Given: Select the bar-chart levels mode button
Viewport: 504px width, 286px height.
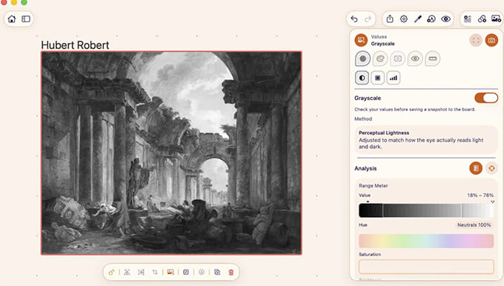Looking at the screenshot, I should pos(394,78).
